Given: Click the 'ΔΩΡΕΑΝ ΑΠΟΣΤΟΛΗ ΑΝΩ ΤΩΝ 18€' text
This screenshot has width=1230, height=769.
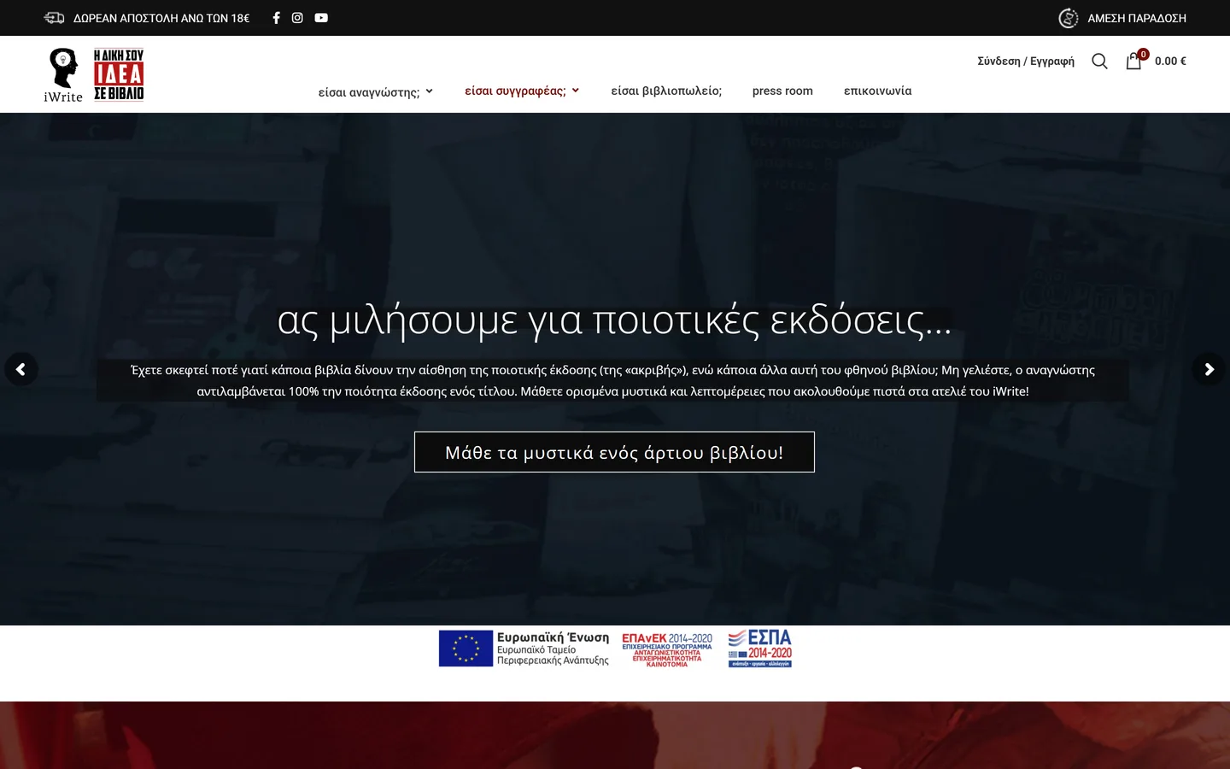Looking at the screenshot, I should (x=161, y=18).
